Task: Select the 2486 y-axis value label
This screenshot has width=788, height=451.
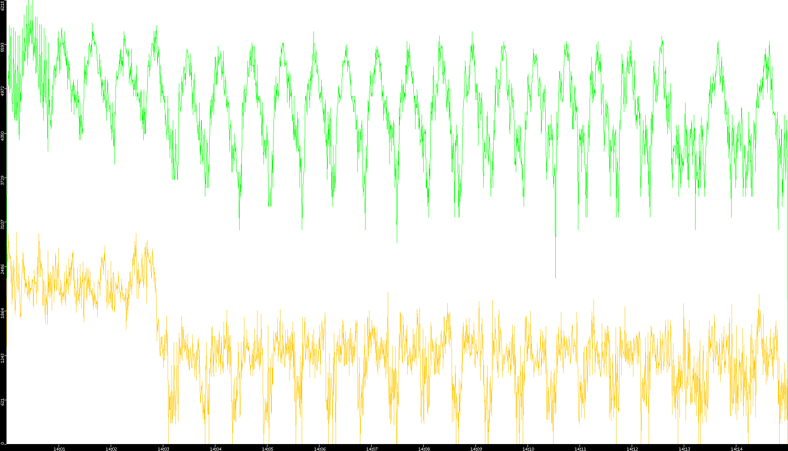Action: (x=3, y=269)
